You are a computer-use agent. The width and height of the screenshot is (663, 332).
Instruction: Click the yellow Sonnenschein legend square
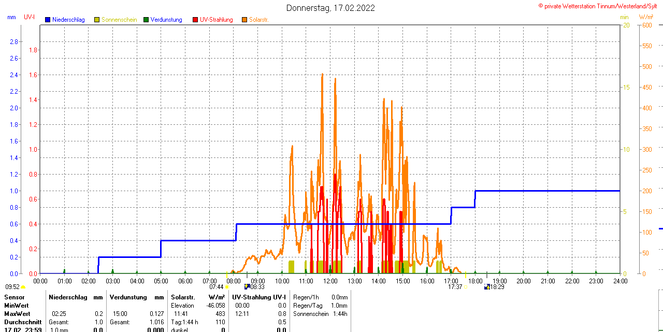pyautogui.click(x=97, y=20)
